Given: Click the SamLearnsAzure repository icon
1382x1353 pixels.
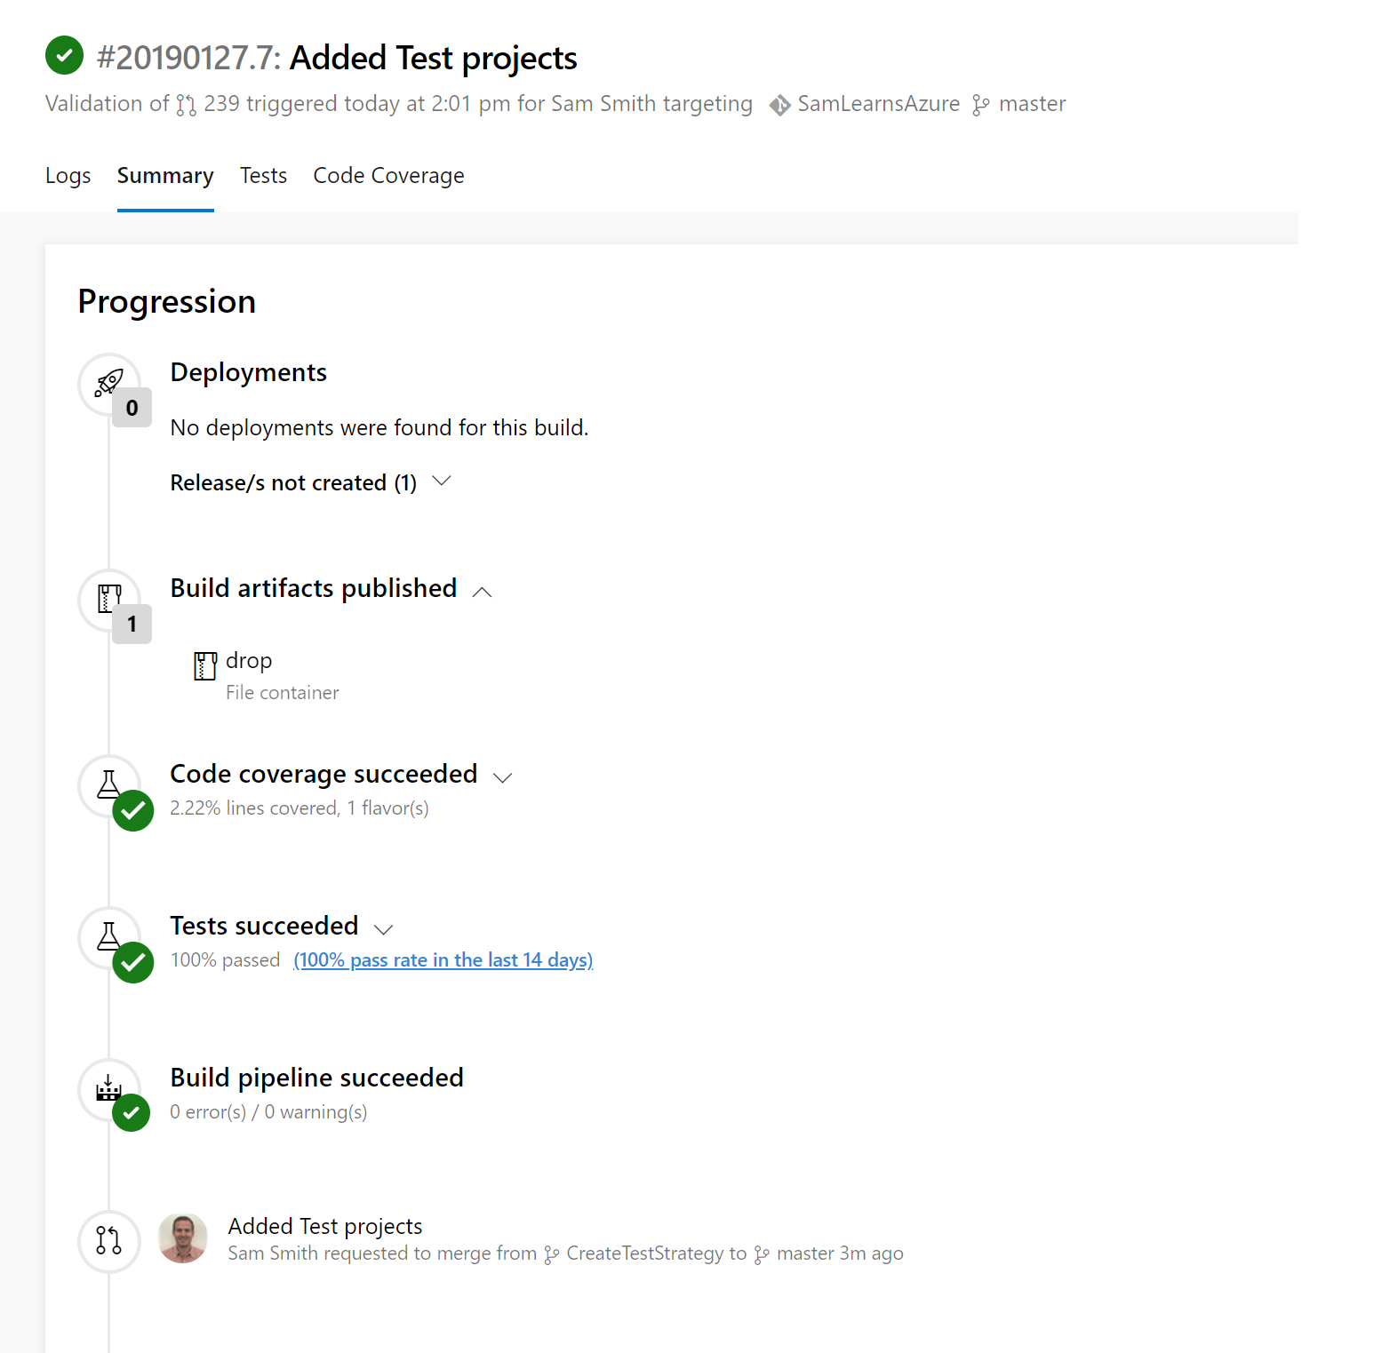Looking at the screenshot, I should pos(779,105).
